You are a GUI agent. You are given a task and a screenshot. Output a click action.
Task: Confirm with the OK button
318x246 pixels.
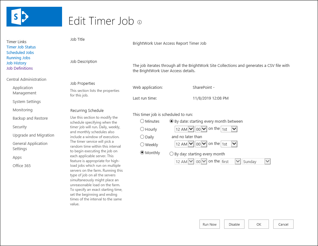tap(259, 224)
